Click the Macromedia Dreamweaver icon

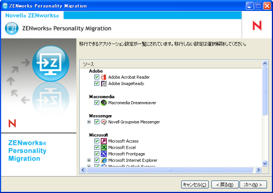point(104,103)
